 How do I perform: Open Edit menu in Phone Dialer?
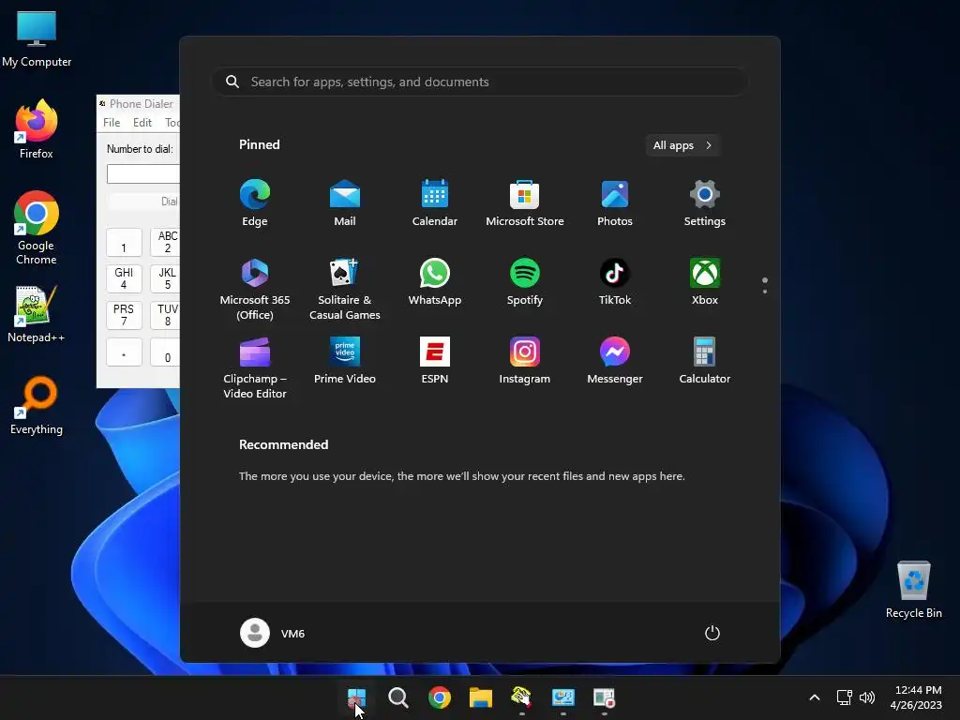click(142, 123)
